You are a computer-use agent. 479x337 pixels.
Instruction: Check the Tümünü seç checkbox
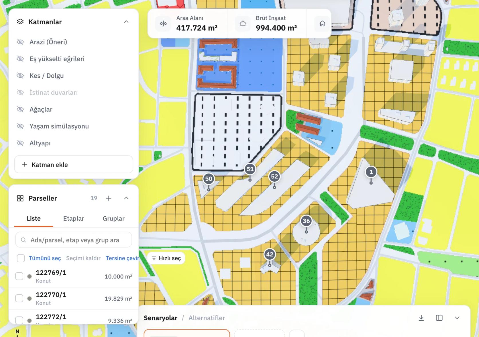(x=21, y=258)
